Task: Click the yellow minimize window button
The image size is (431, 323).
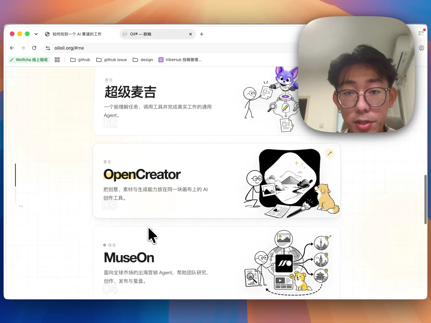Action: coord(20,34)
